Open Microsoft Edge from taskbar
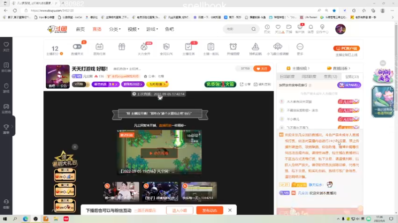 tap(25, 219)
